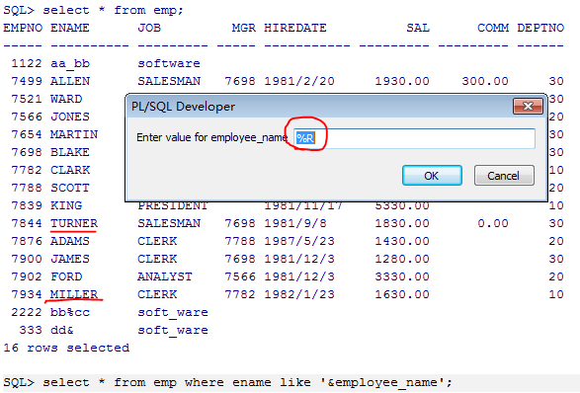The height and width of the screenshot is (393, 580).
Task: Click the JOB cell software
Action: pos(169,63)
